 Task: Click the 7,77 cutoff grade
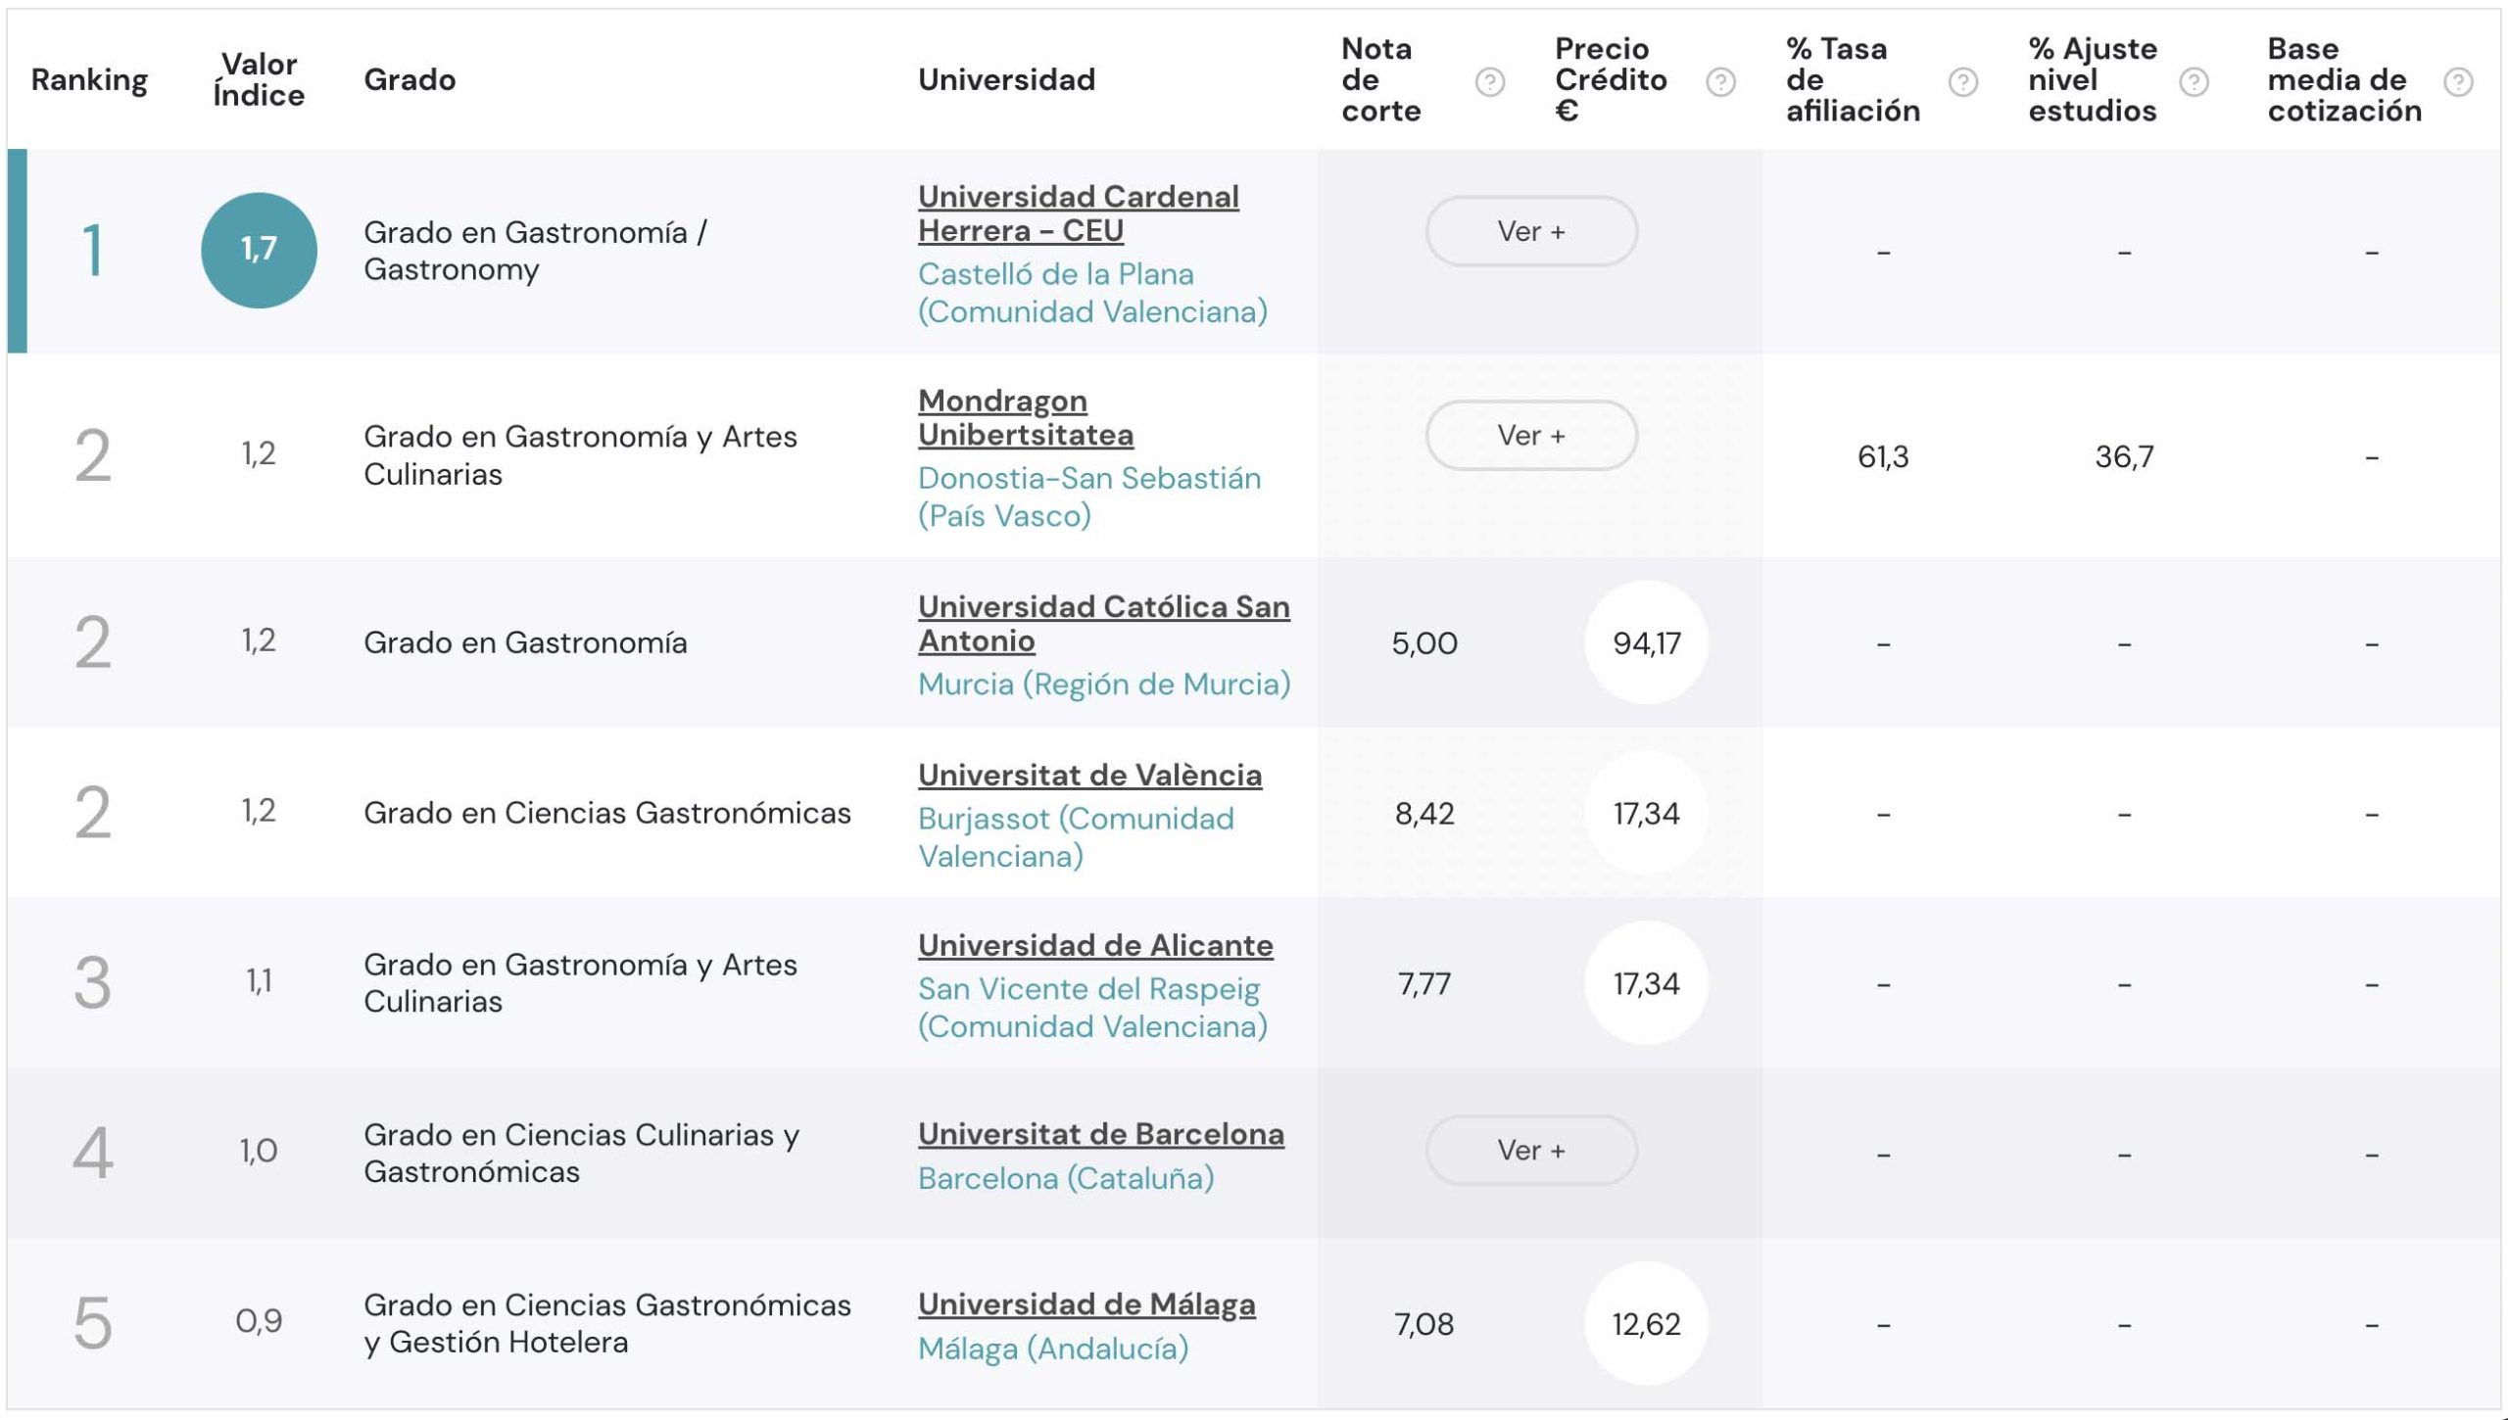tap(1424, 984)
